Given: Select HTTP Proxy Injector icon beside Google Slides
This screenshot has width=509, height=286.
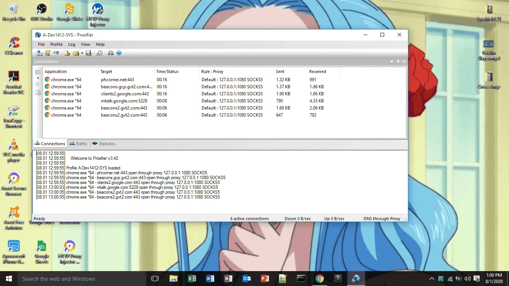Looking at the screenshot, I should [98, 15].
